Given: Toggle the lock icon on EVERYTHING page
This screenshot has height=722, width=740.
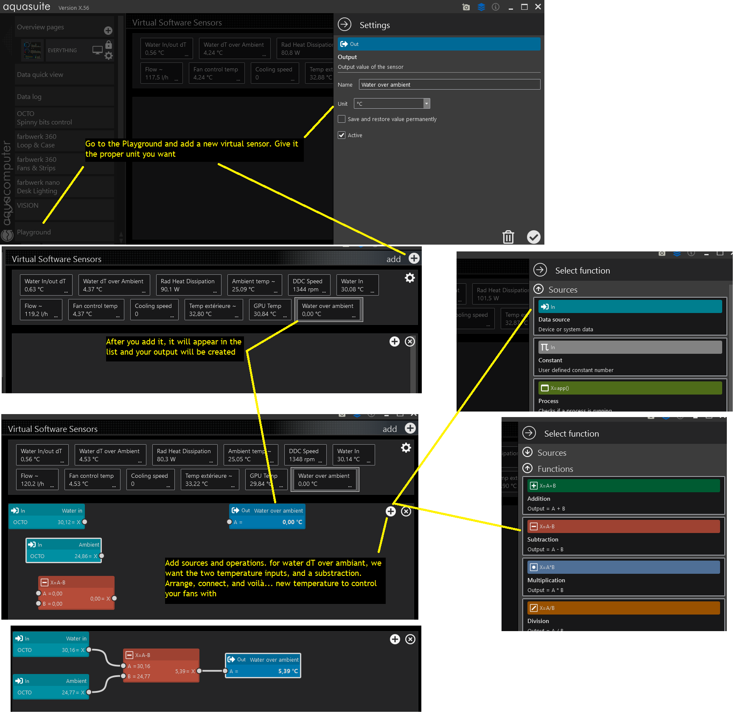Looking at the screenshot, I should pos(109,45).
